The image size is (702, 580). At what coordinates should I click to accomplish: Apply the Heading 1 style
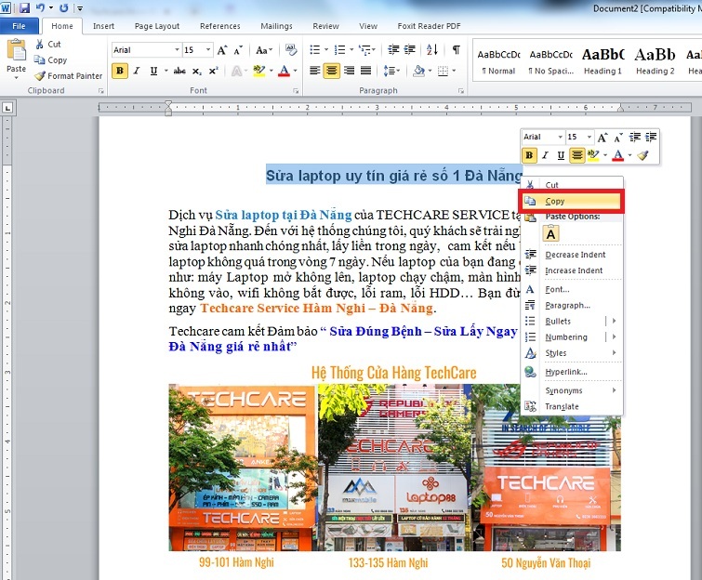(x=603, y=61)
